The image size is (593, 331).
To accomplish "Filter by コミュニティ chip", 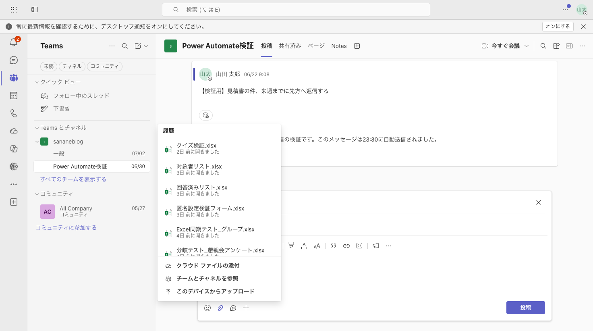I will 105,66.
